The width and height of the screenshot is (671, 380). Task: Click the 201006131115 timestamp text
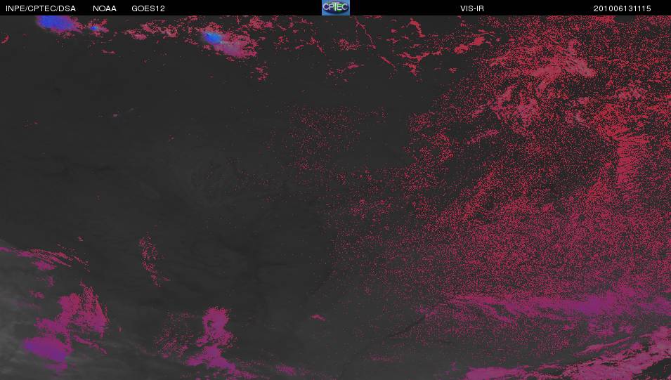(x=623, y=8)
